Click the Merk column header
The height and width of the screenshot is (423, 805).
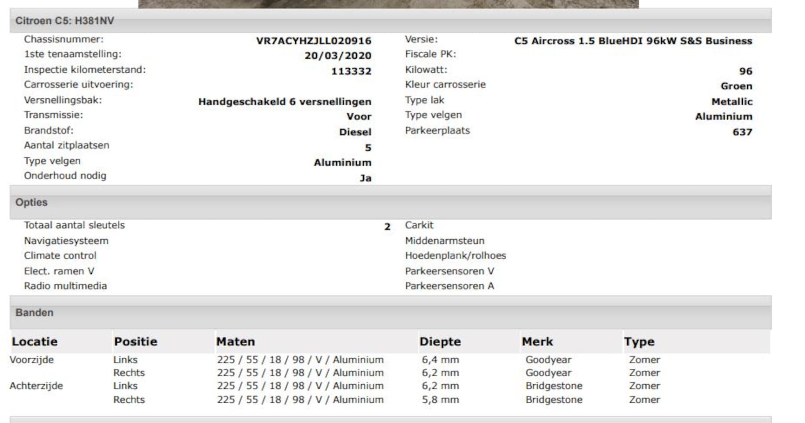tap(537, 341)
